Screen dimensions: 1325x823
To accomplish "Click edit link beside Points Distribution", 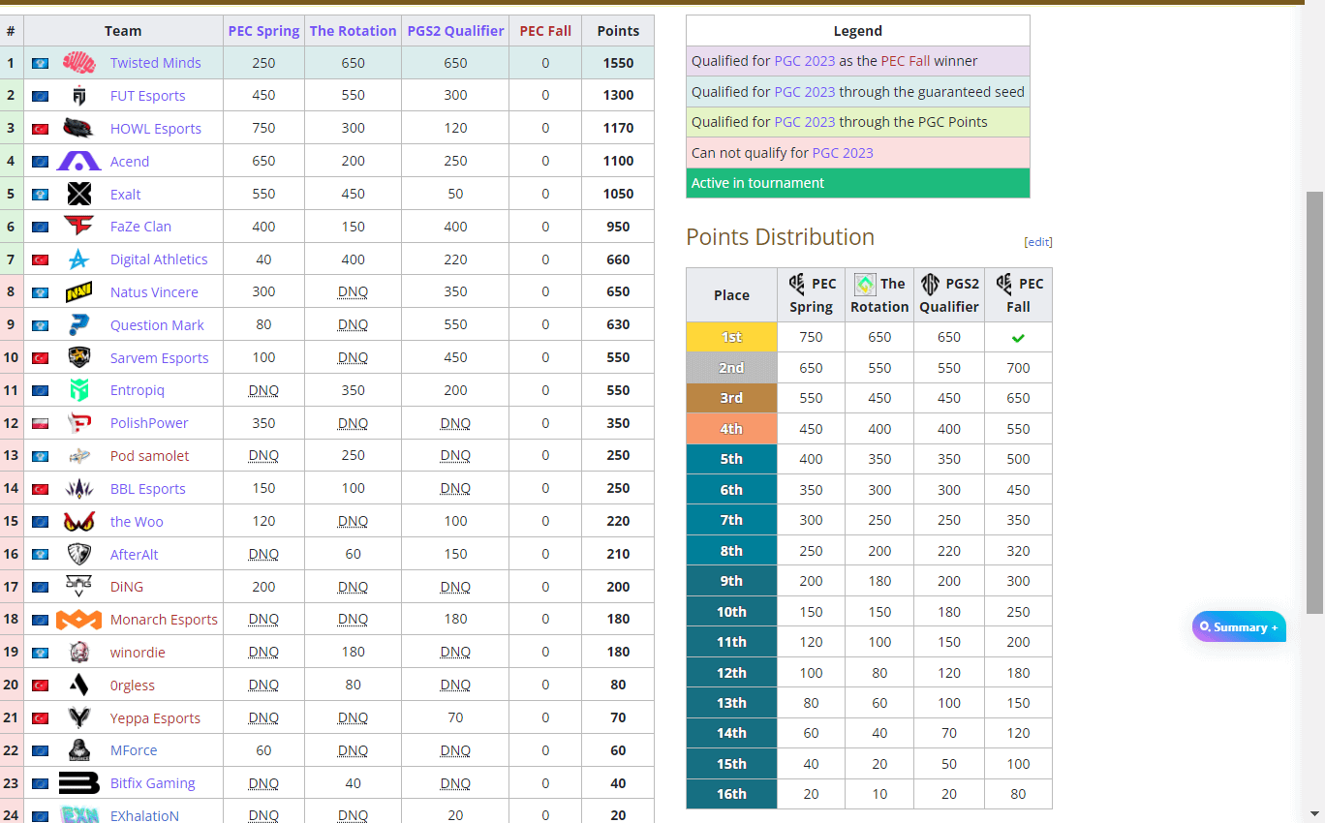I will click(x=1038, y=242).
